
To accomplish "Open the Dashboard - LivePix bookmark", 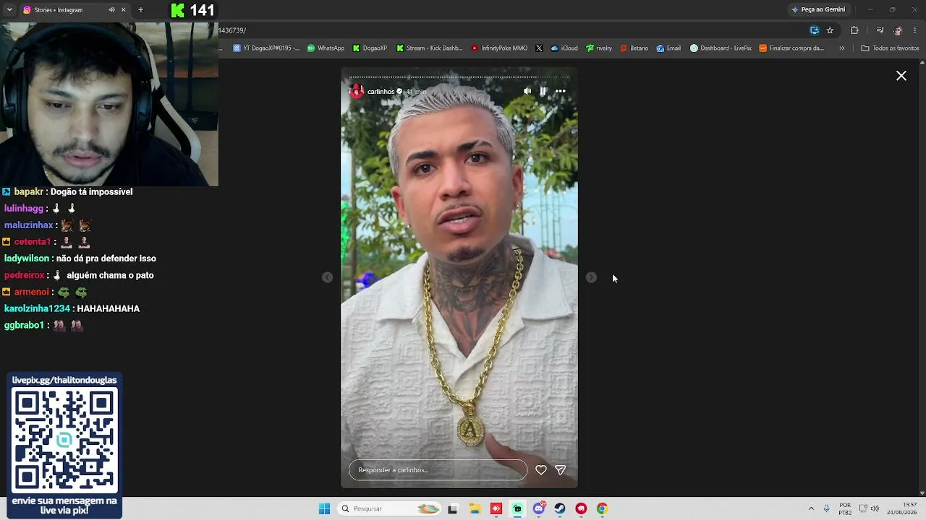I will [x=721, y=48].
